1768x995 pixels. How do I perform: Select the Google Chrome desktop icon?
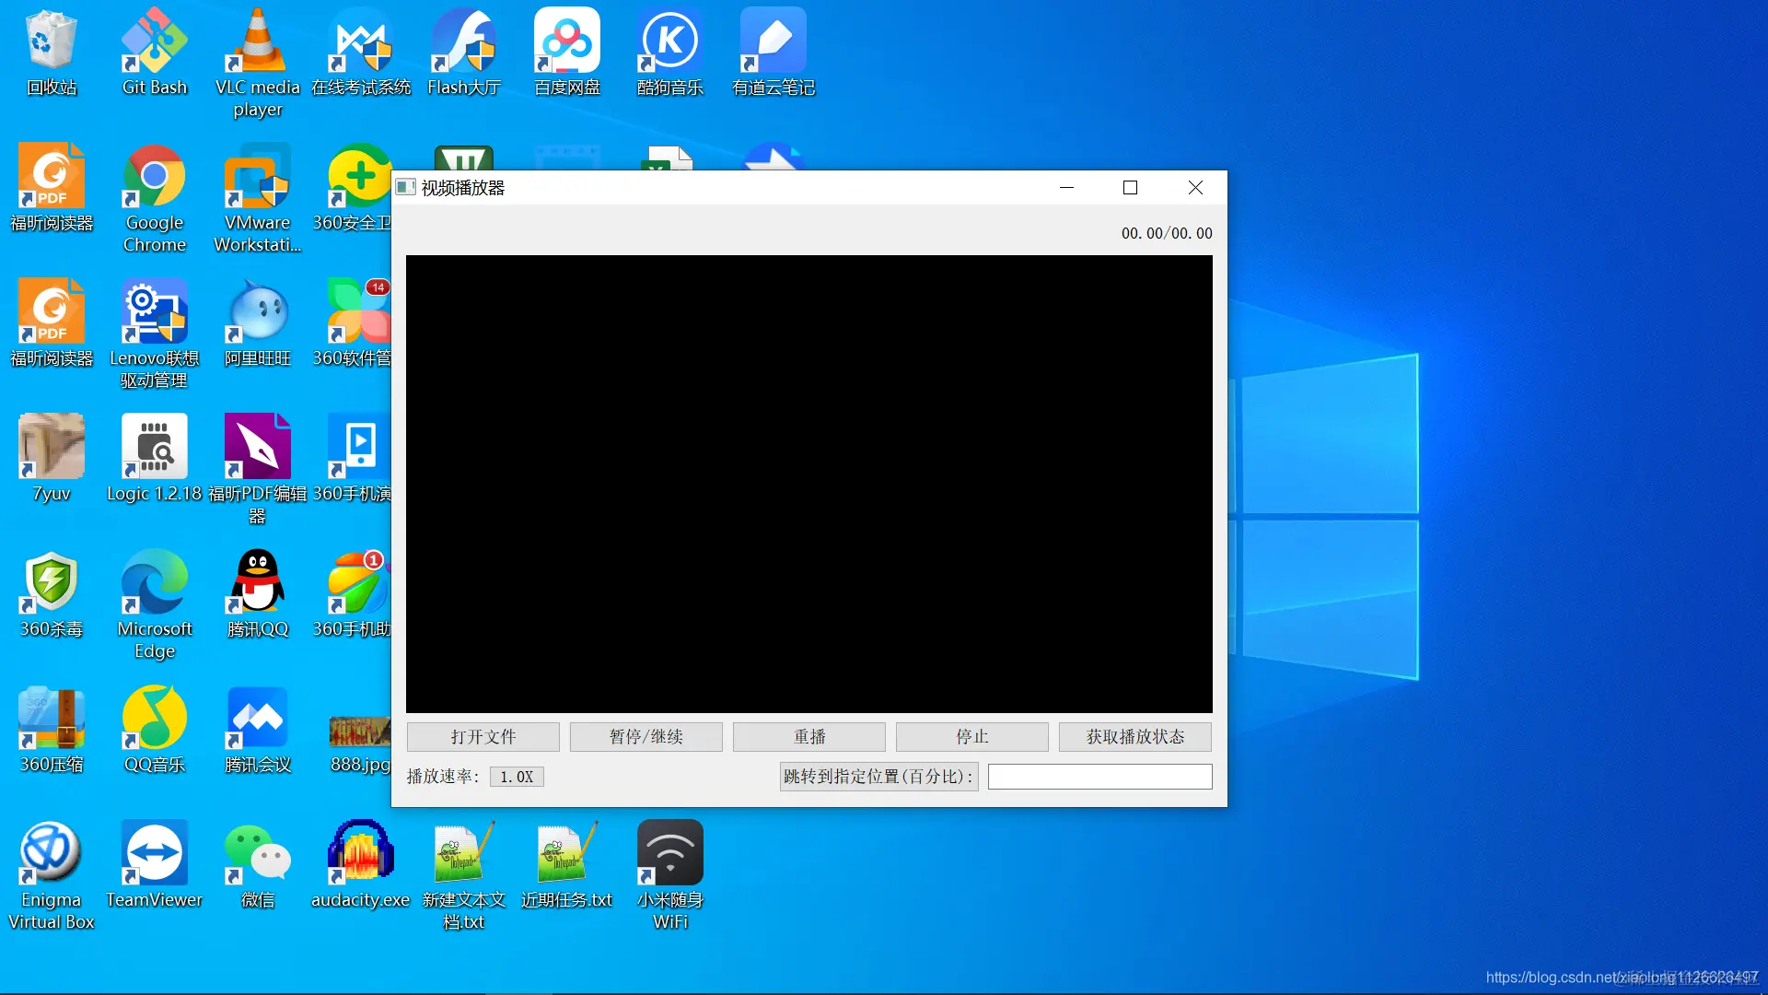(155, 177)
